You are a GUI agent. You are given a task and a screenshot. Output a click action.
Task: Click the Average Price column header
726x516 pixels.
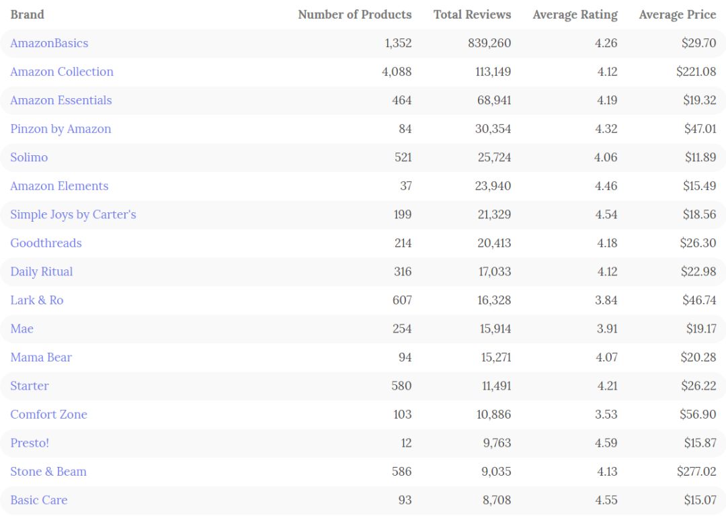pyautogui.click(x=678, y=15)
